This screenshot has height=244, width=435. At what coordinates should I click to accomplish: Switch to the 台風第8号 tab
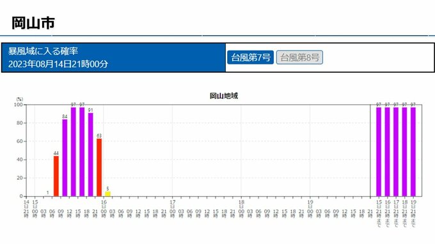(299, 57)
